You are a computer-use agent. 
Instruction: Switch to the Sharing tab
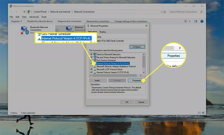coord(103,32)
